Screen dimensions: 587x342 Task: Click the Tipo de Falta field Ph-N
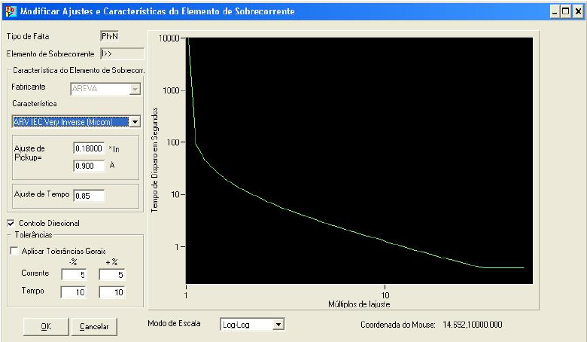[109, 36]
